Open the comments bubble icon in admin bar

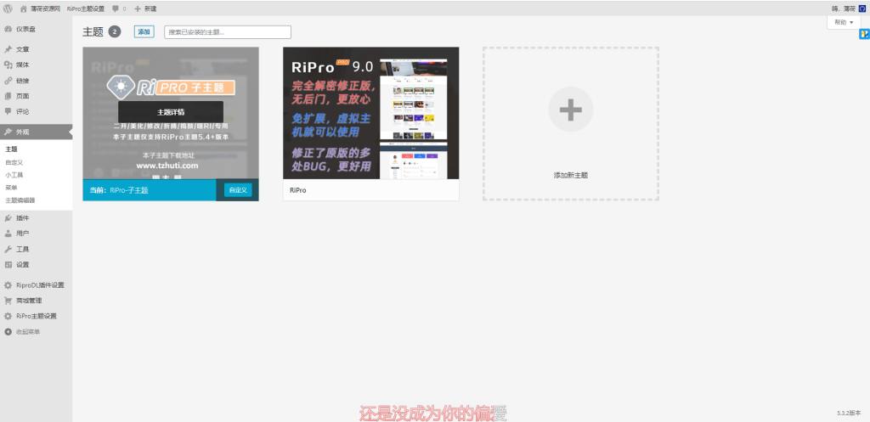click(115, 8)
